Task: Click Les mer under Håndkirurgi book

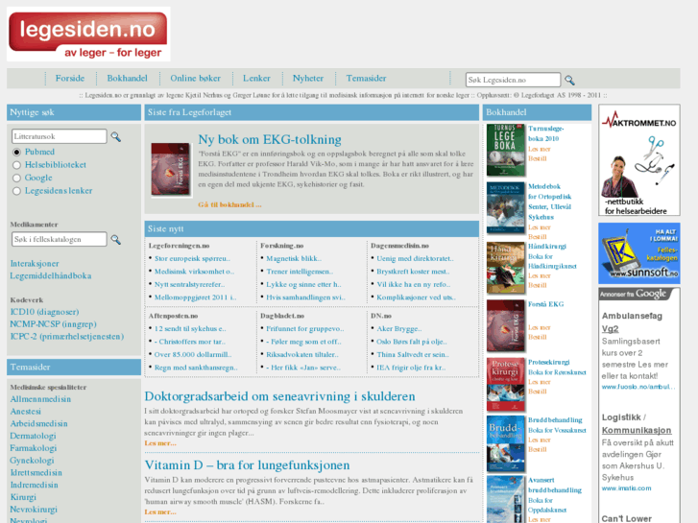Action: 539,276
